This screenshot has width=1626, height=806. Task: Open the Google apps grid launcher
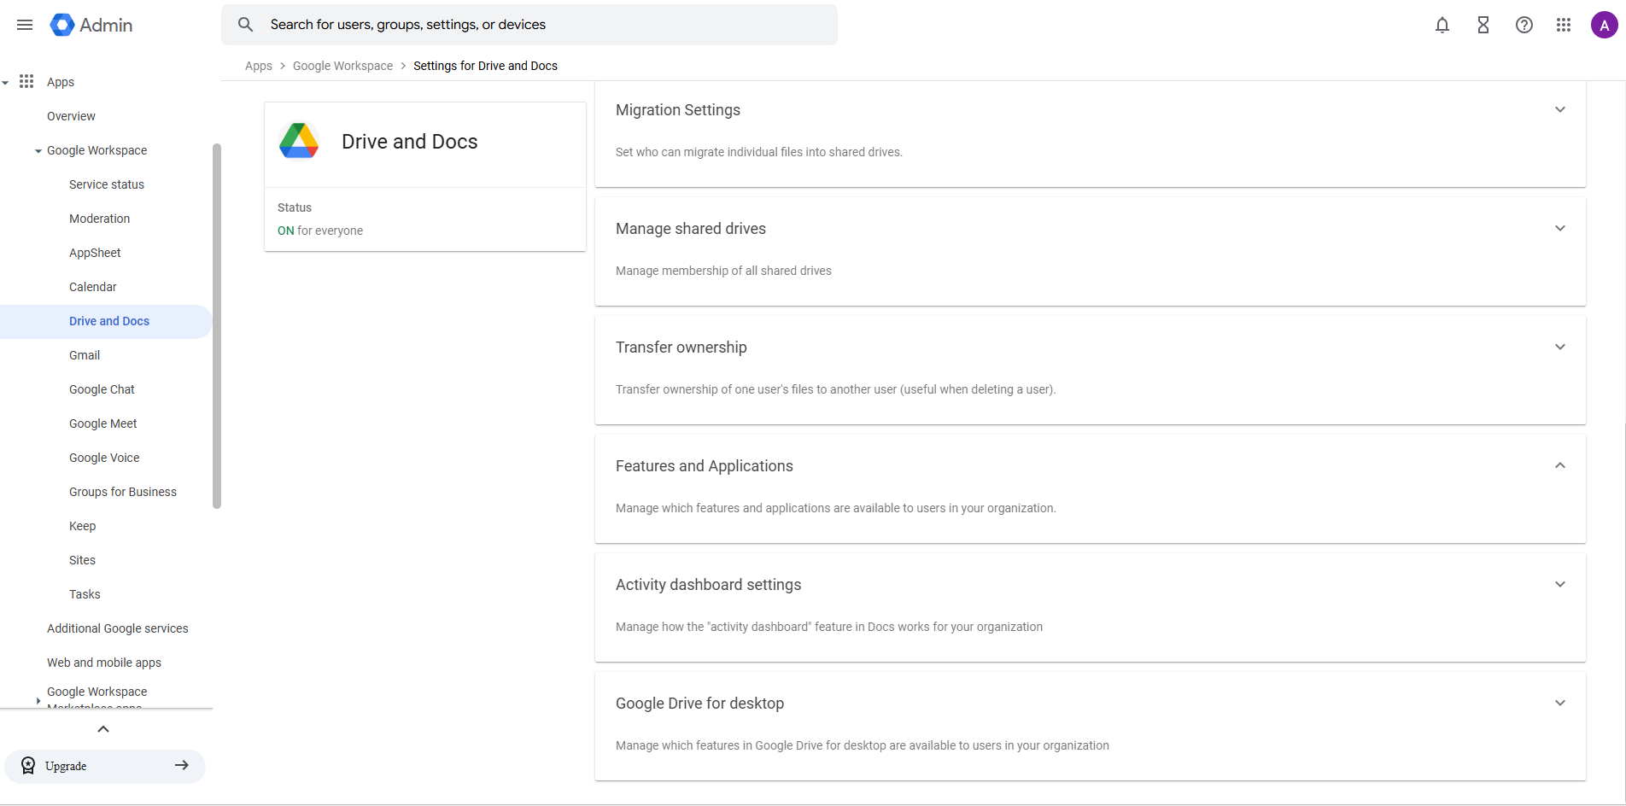[1564, 25]
